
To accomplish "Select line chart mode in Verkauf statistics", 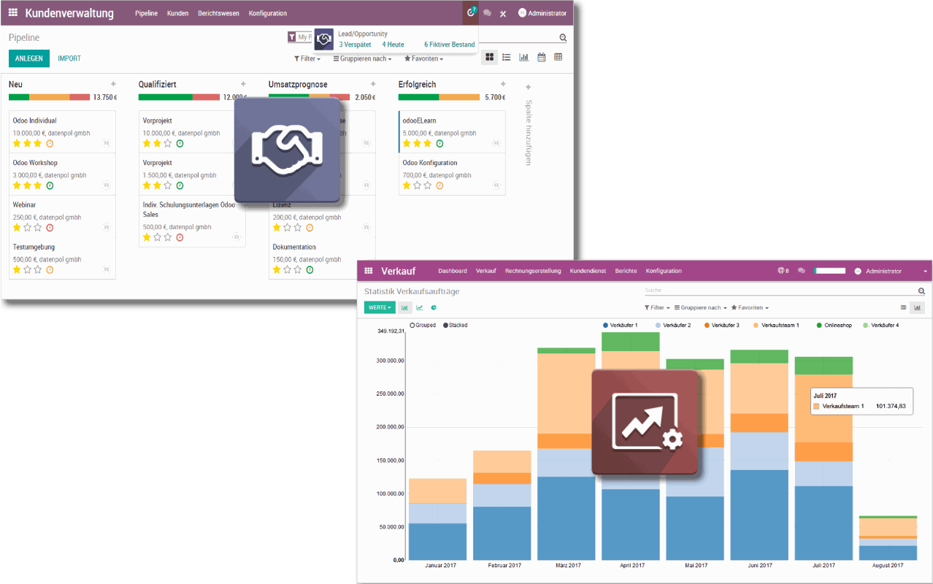I will (x=420, y=307).
